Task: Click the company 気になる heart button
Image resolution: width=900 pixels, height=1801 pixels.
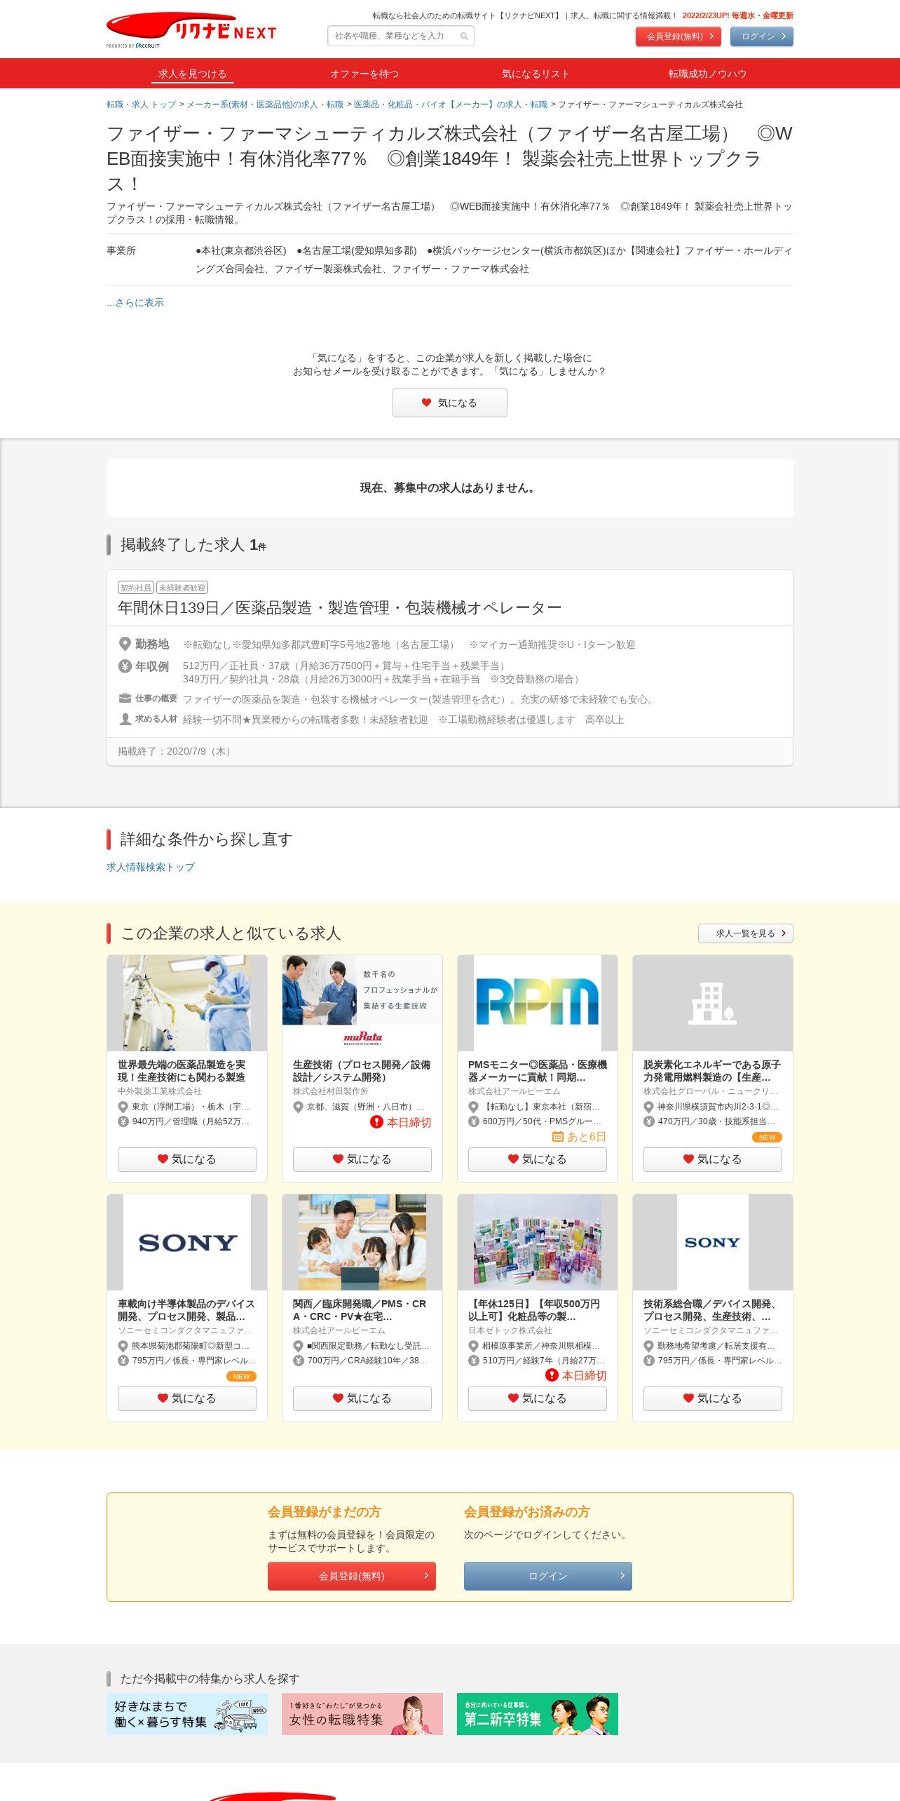Action: [x=450, y=403]
